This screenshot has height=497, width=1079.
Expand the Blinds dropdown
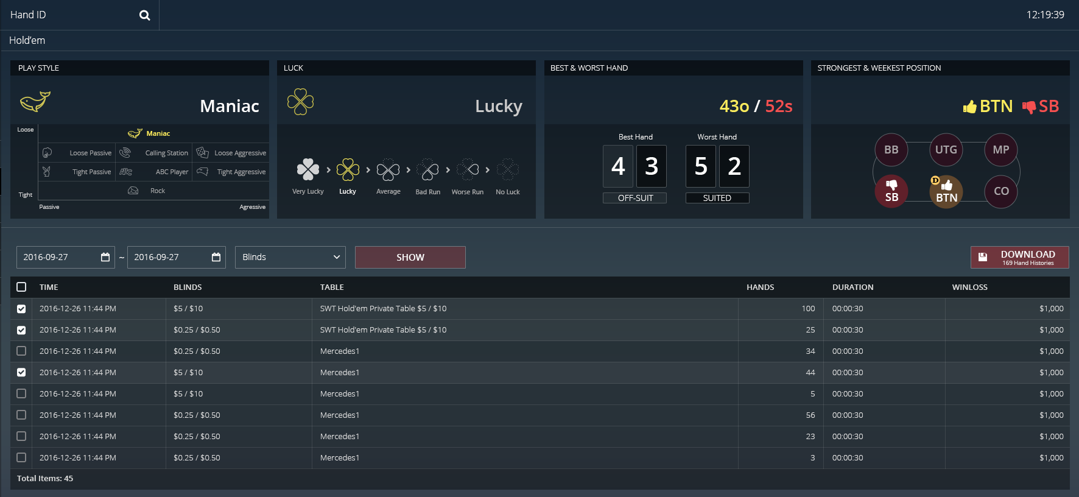point(290,257)
